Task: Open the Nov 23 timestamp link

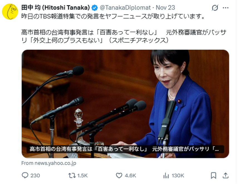Action: (x=165, y=8)
